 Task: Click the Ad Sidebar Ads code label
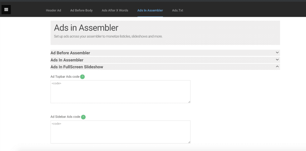tap(65, 117)
